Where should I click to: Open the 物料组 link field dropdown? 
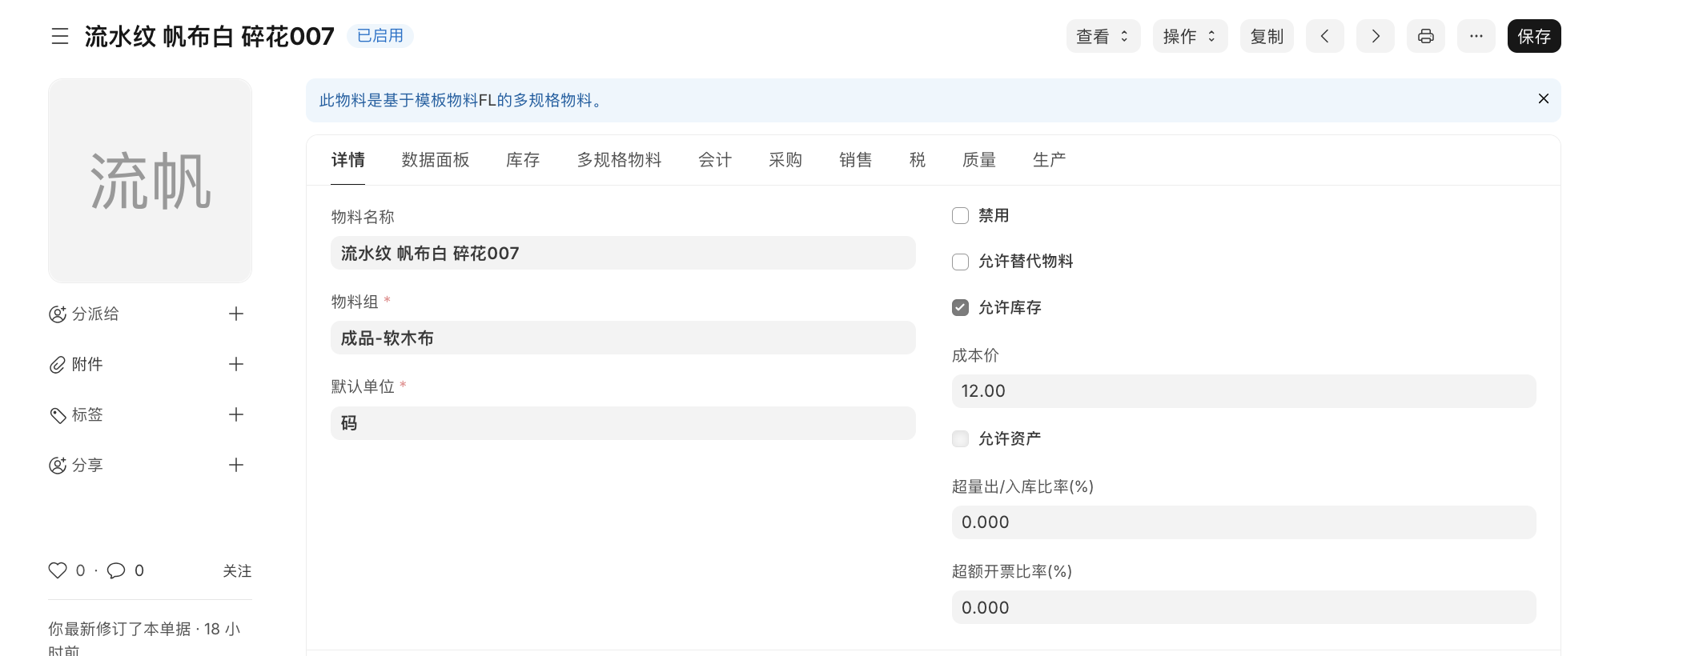[x=622, y=338]
